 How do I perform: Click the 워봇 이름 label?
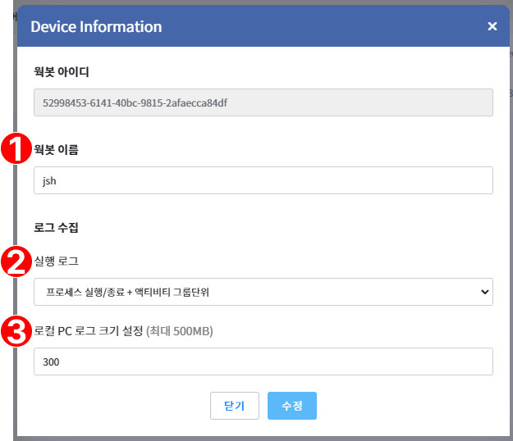(57, 150)
